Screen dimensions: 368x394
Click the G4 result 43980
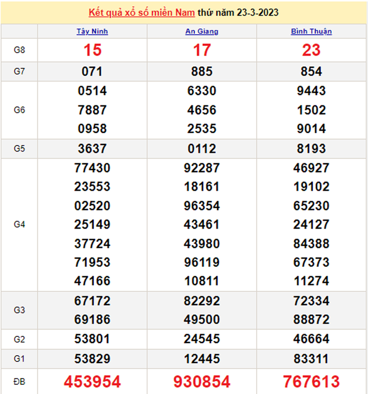pyautogui.click(x=202, y=243)
